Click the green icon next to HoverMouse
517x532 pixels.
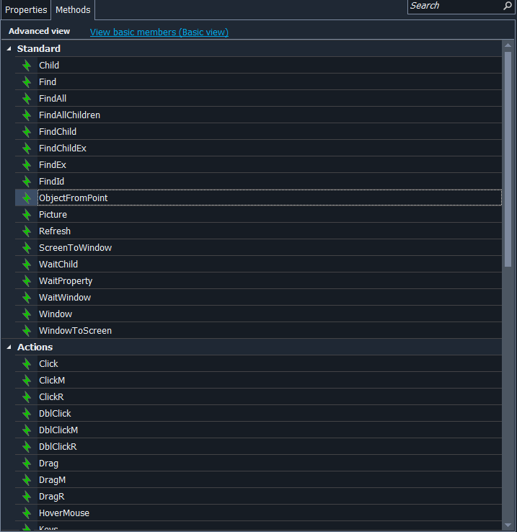point(27,513)
